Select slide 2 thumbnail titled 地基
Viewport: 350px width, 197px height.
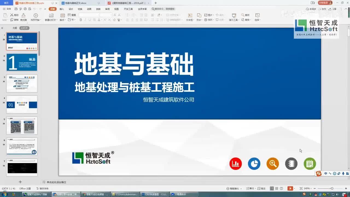point(22,62)
